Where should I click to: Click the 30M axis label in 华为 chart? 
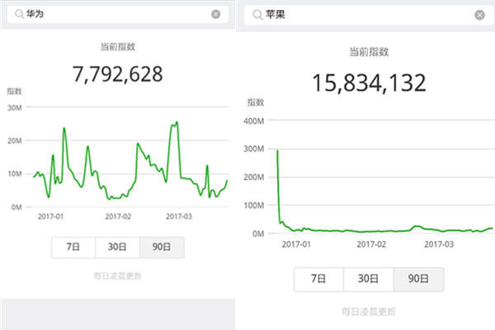point(15,108)
